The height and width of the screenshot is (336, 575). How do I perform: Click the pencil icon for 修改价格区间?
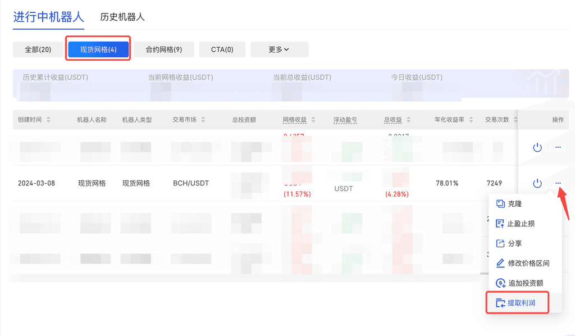click(500, 263)
